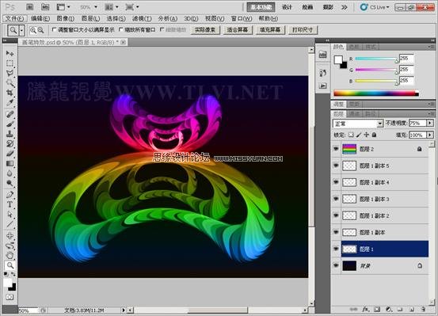Viewport: 438px width, 316px height.
Task: Click the 实际像素 button
Action: [x=205, y=30]
